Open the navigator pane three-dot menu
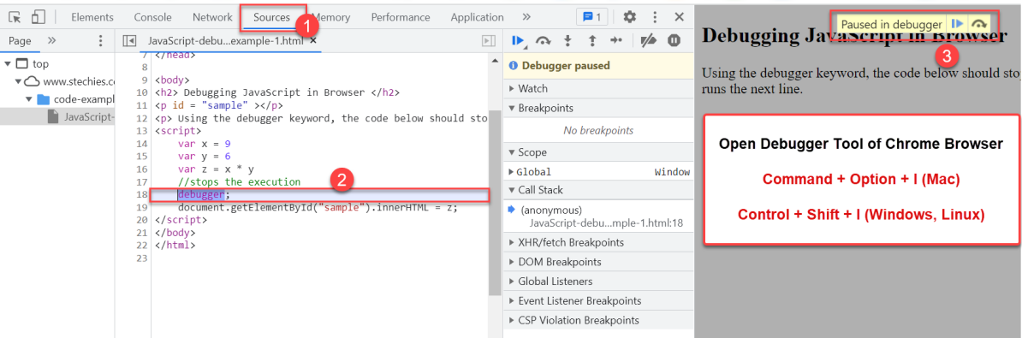This screenshot has height=338, width=1022. point(100,41)
